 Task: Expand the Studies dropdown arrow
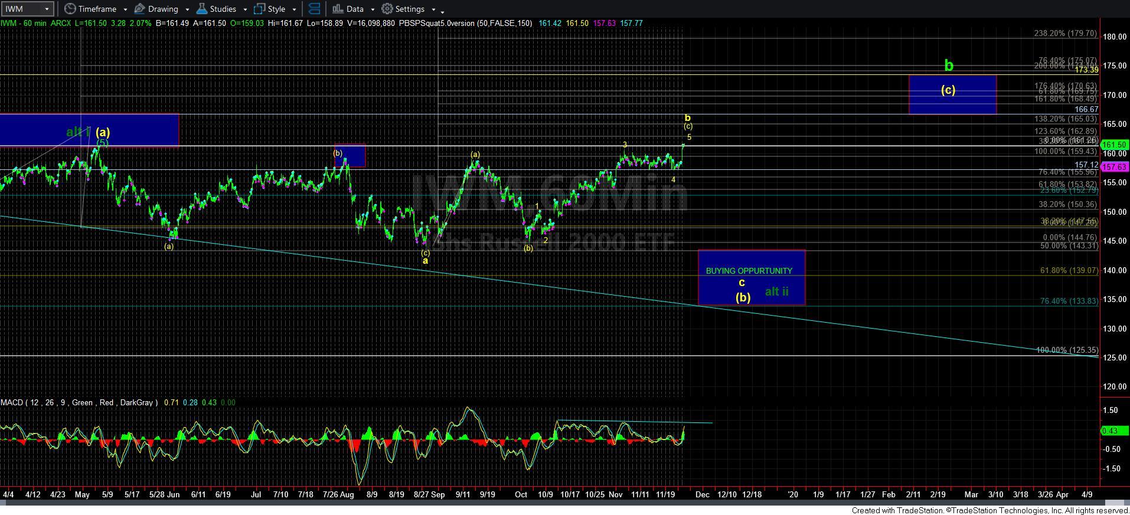(x=245, y=9)
